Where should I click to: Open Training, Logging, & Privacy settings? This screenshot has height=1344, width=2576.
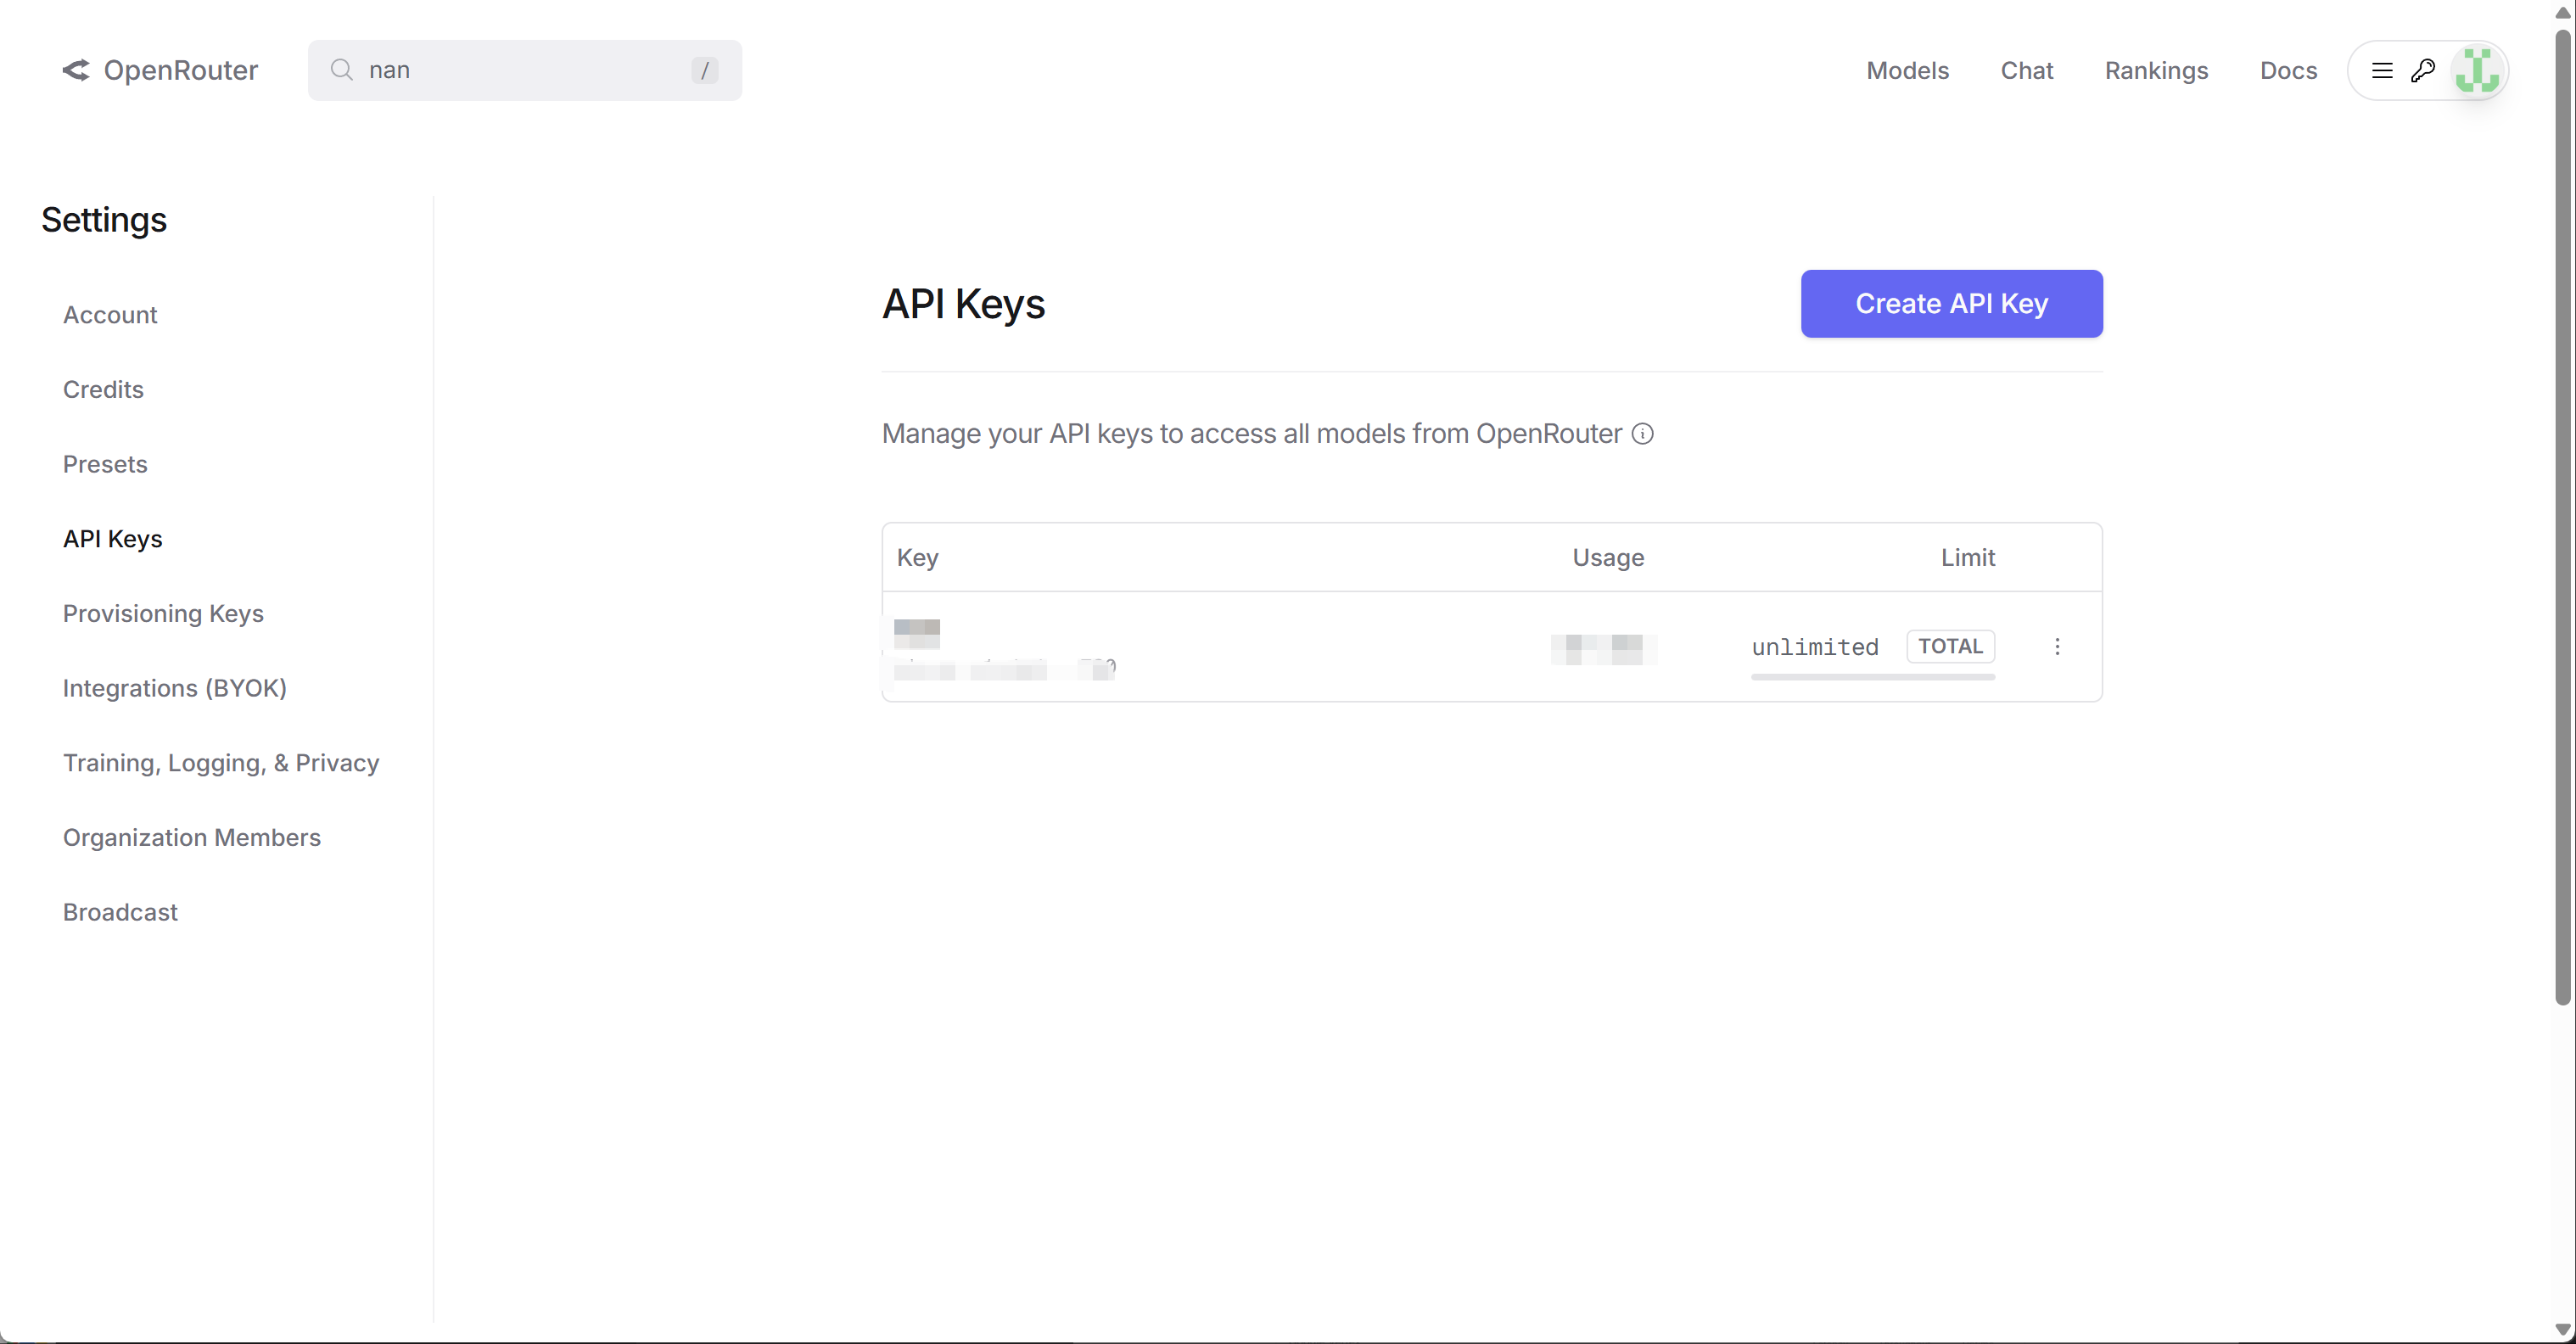221,763
